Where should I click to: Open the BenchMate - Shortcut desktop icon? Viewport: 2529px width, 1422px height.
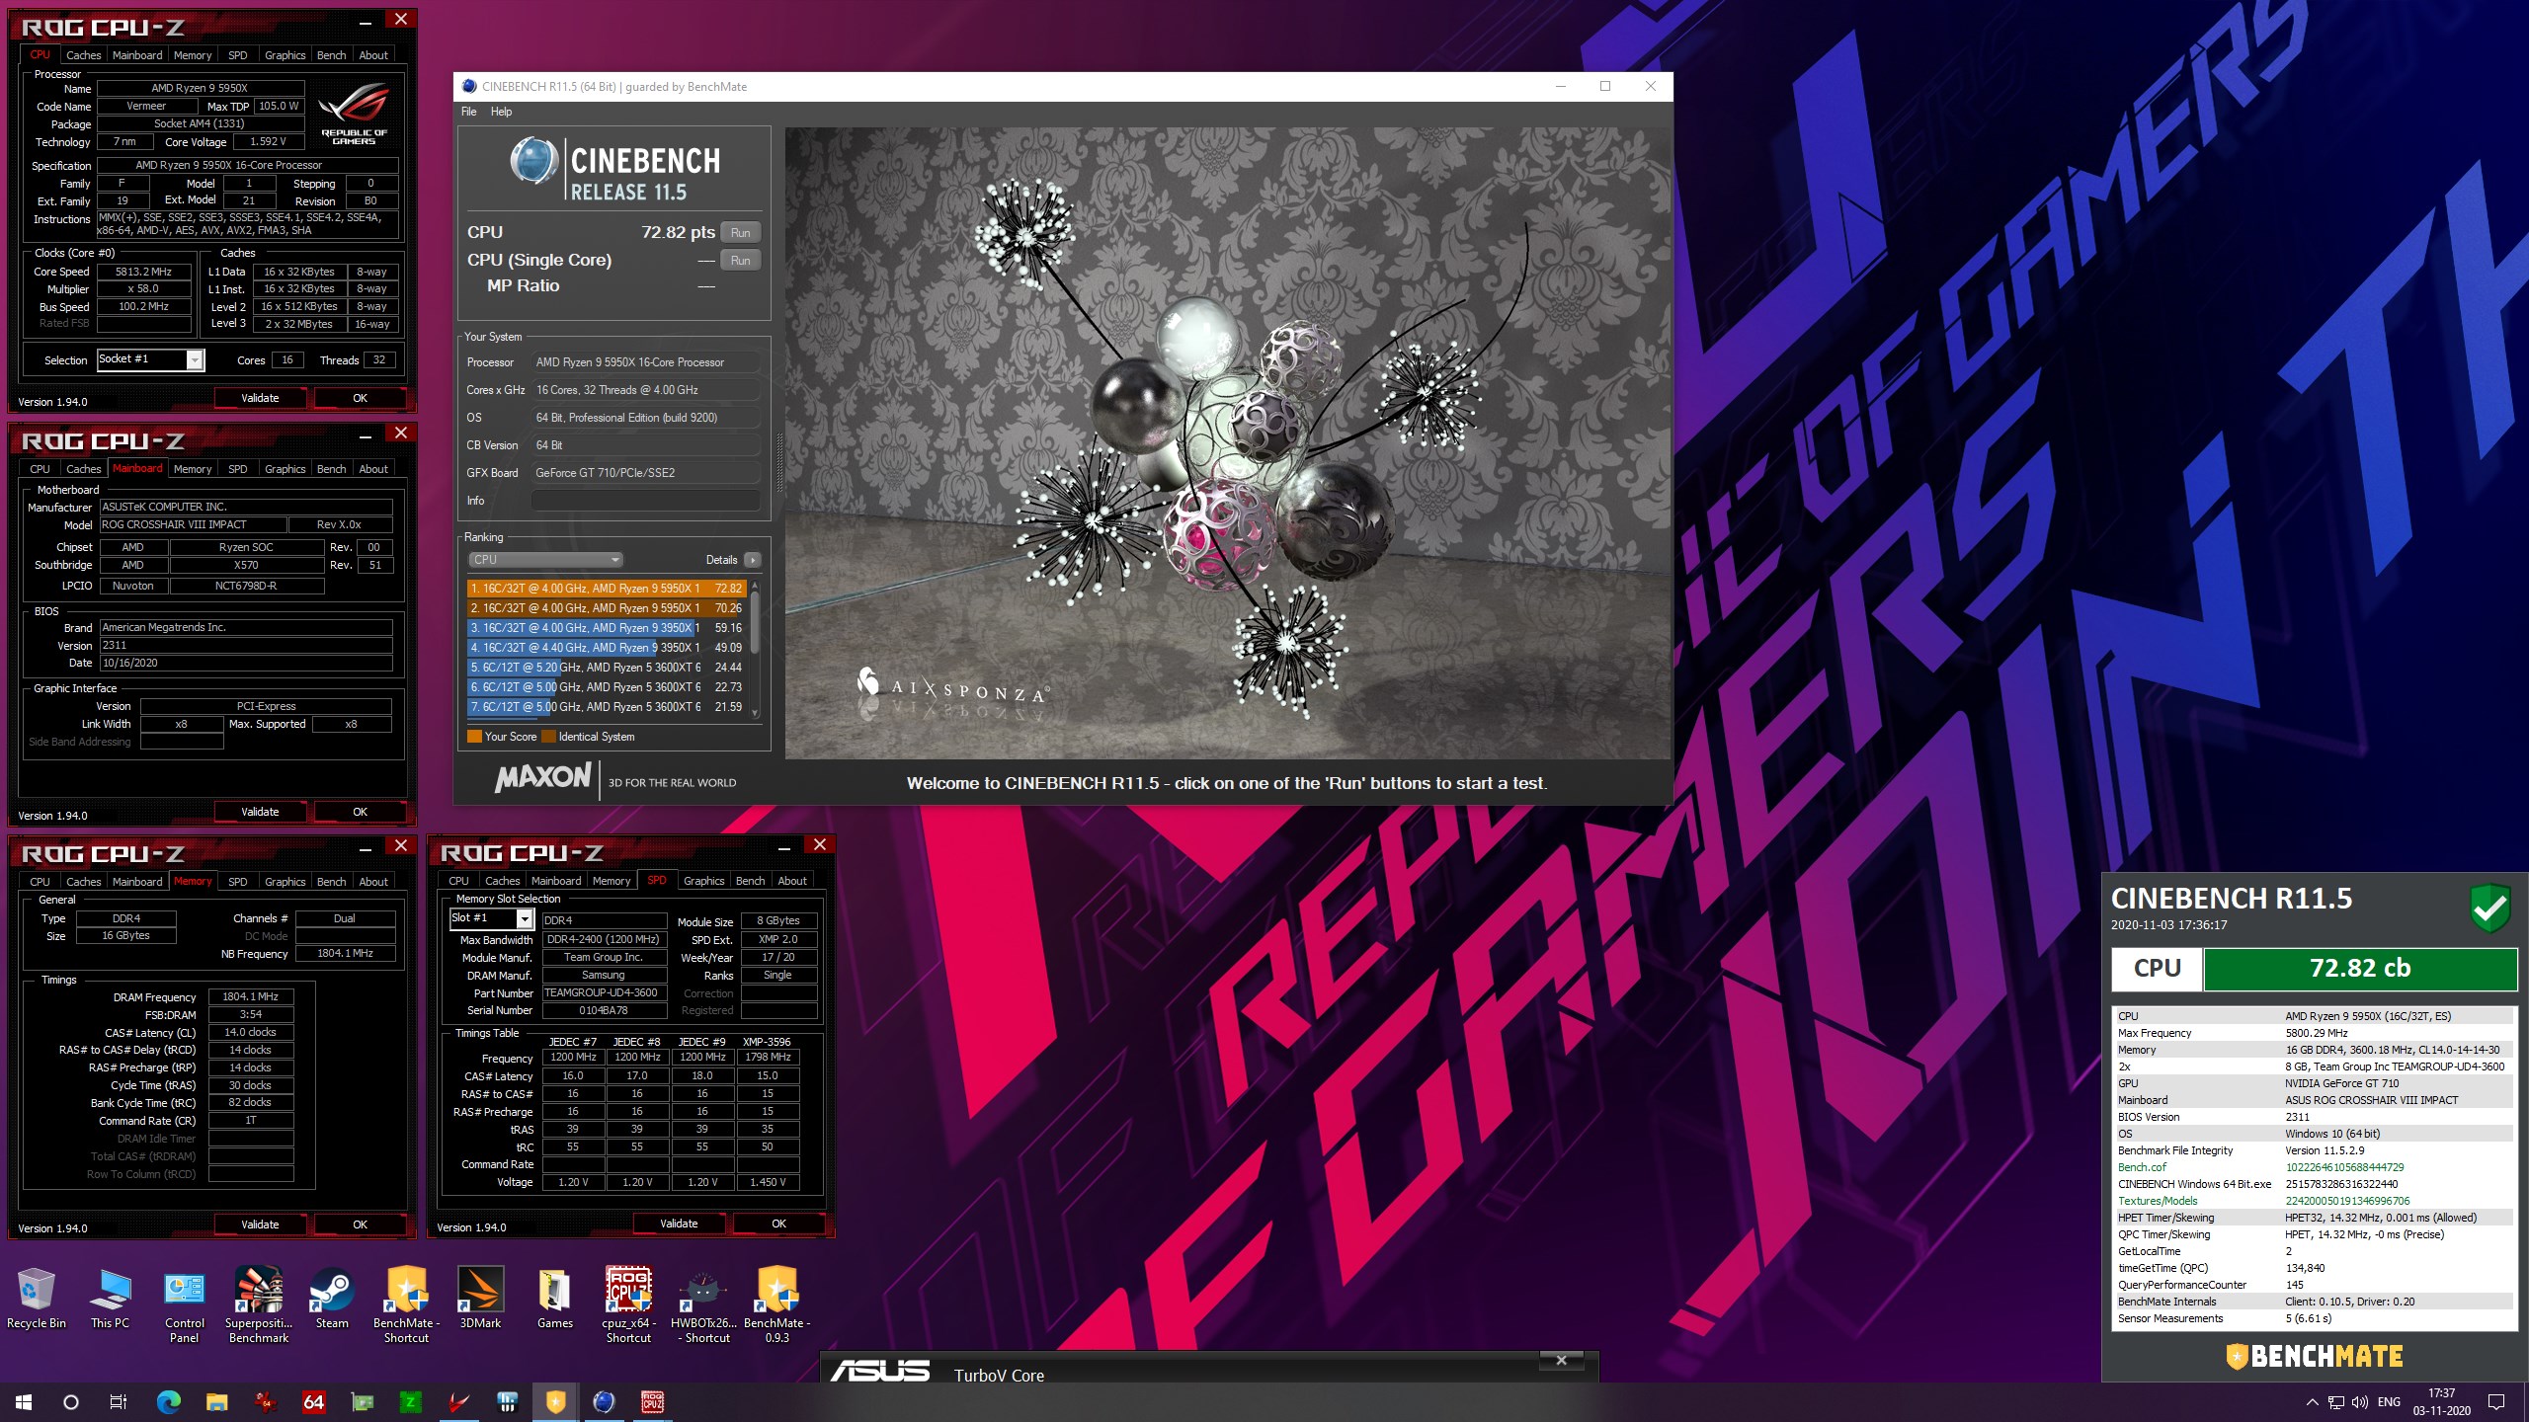coord(406,1305)
